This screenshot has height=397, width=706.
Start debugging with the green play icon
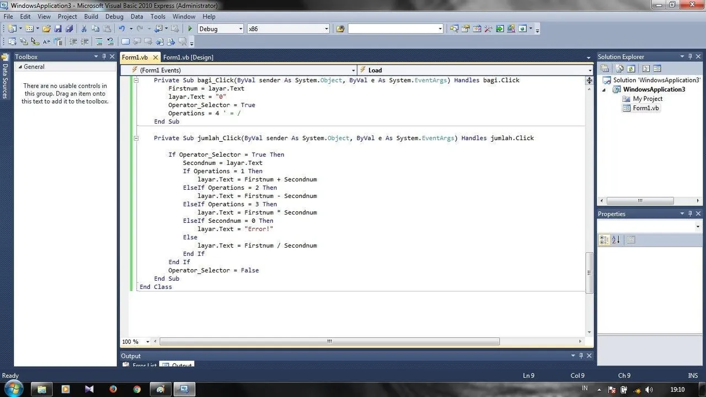[190, 29]
